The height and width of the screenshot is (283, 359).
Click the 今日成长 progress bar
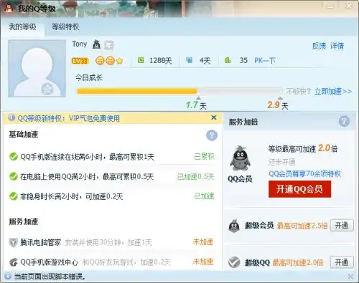[179, 91]
